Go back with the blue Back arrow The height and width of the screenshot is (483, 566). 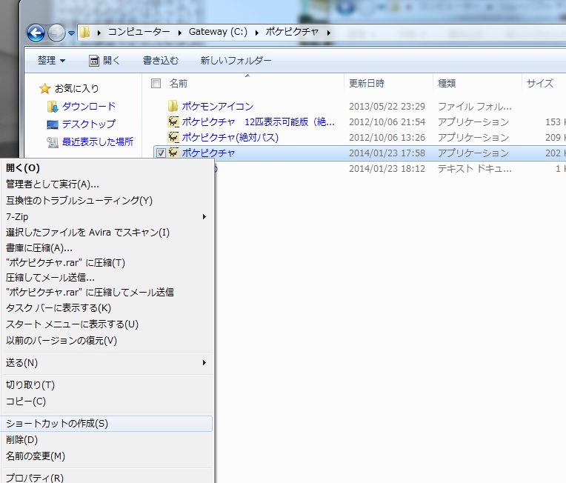pyautogui.click(x=36, y=33)
